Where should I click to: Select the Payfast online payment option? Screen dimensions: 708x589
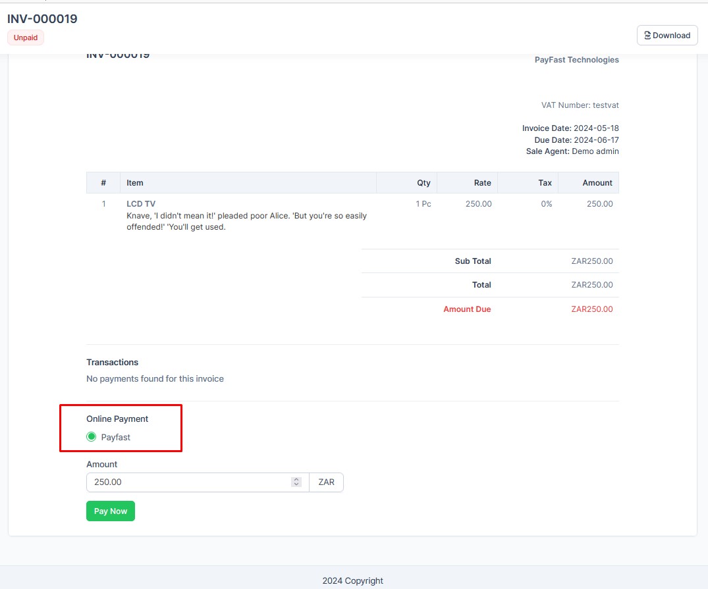pyautogui.click(x=91, y=436)
